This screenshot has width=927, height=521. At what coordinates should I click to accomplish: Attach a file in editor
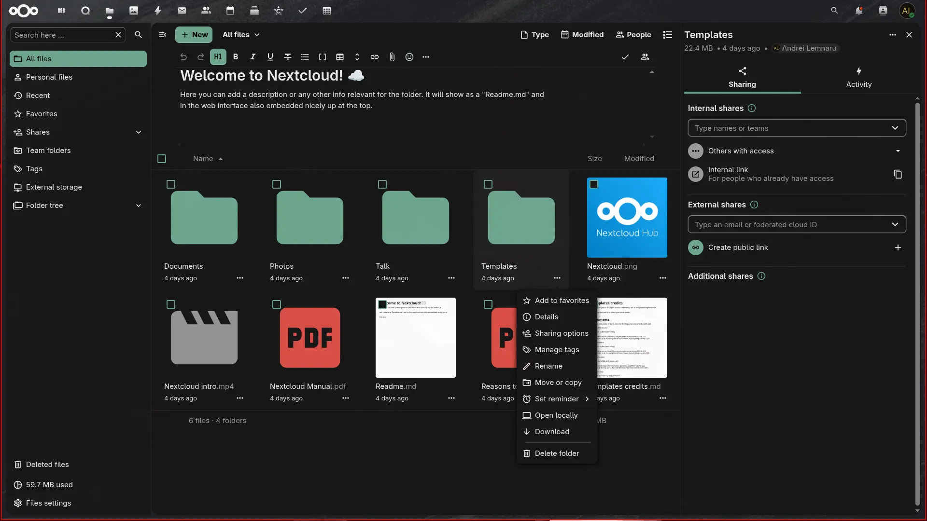tap(392, 57)
